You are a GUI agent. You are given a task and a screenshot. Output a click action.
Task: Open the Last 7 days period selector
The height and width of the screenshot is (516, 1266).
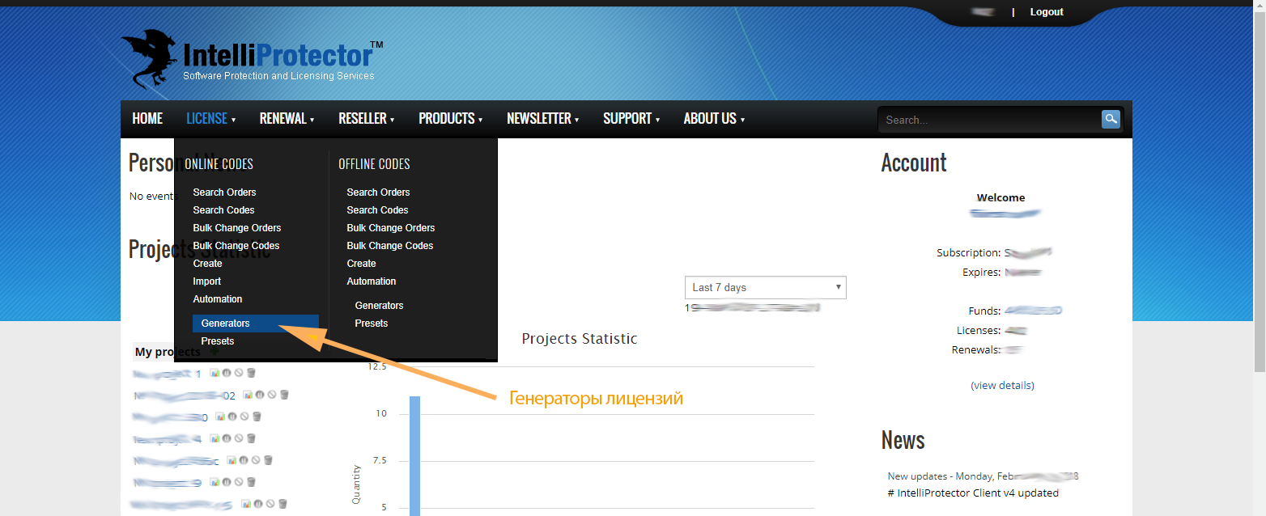coord(766,288)
